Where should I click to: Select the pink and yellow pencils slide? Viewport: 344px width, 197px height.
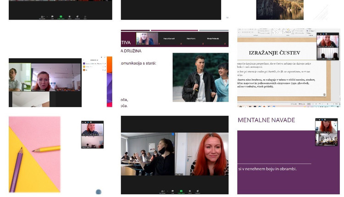click(x=34, y=154)
